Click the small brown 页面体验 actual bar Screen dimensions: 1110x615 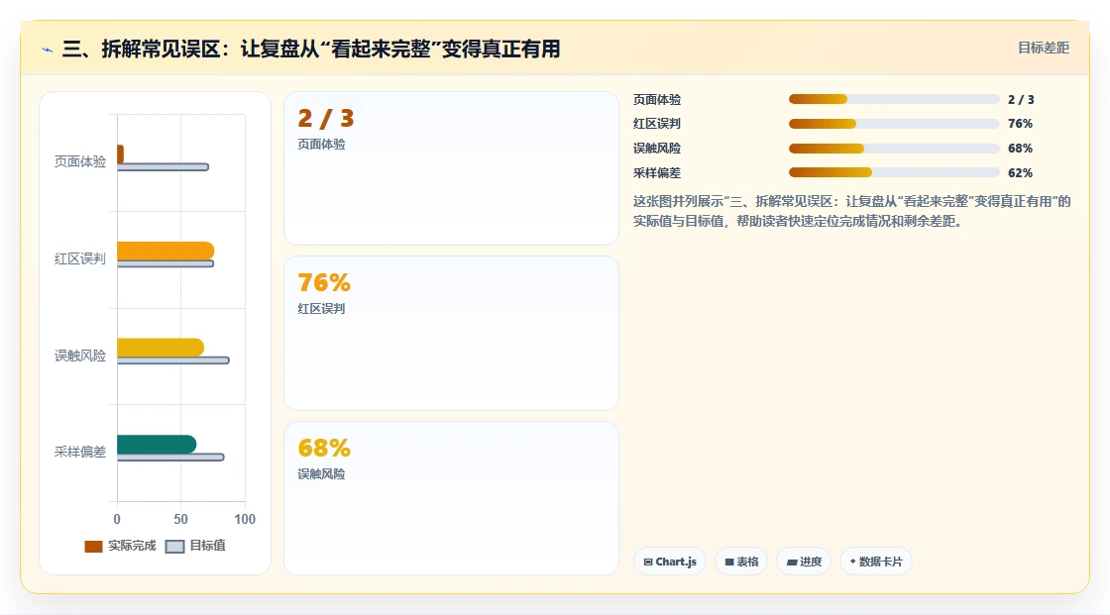[x=120, y=154]
